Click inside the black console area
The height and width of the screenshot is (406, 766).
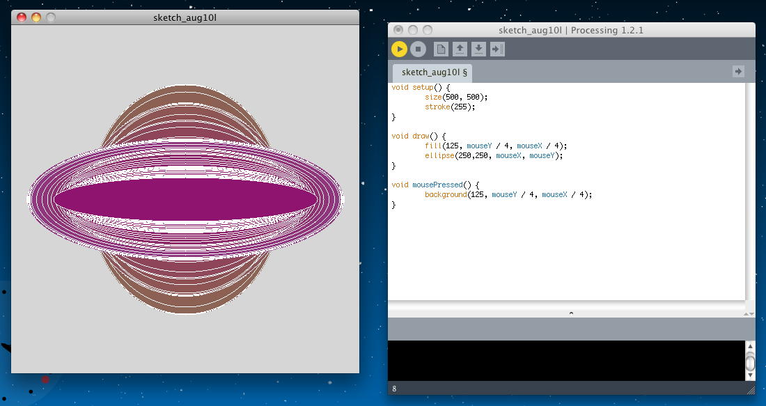[x=565, y=360]
